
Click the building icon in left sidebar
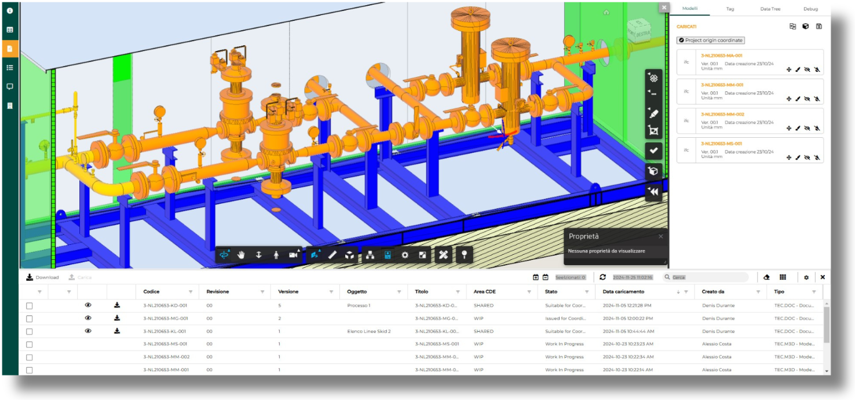[9, 106]
